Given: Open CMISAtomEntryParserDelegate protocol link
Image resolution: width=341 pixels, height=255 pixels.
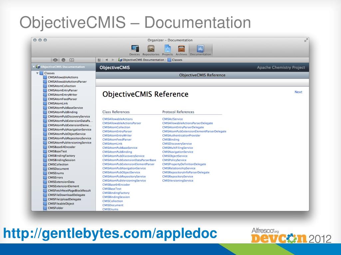Looking at the screenshot, I should [183, 127].
